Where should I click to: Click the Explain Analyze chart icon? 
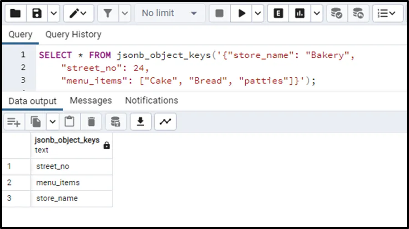299,13
